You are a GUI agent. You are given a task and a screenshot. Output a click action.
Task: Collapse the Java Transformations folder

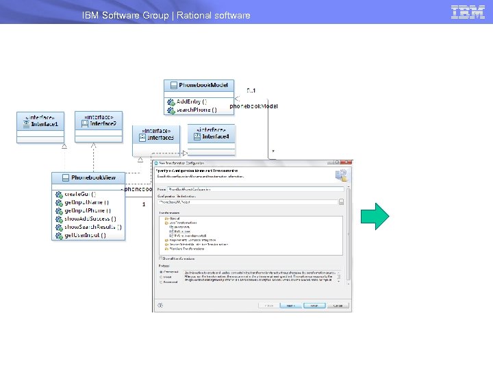[167, 223]
